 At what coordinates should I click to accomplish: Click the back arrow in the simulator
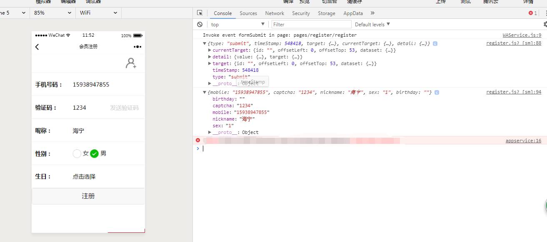pyautogui.click(x=37, y=47)
